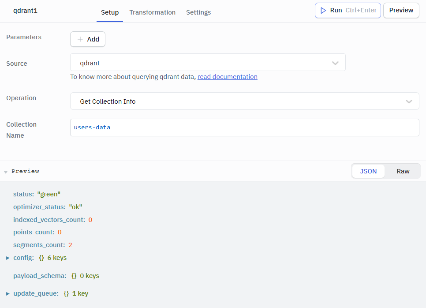Open the read documentation link
This screenshot has width=426, height=308.
[x=228, y=77]
